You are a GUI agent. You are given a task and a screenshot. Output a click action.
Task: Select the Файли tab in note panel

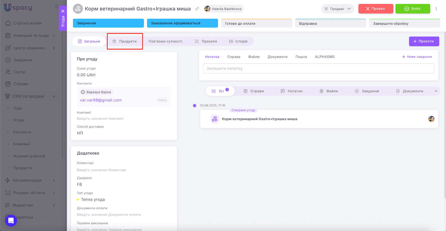pyautogui.click(x=254, y=57)
